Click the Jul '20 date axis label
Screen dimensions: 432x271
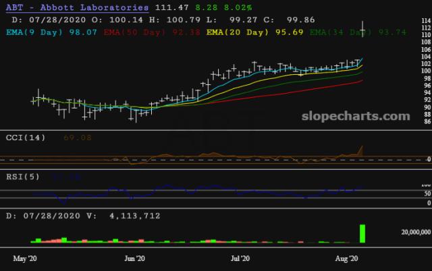(240, 258)
